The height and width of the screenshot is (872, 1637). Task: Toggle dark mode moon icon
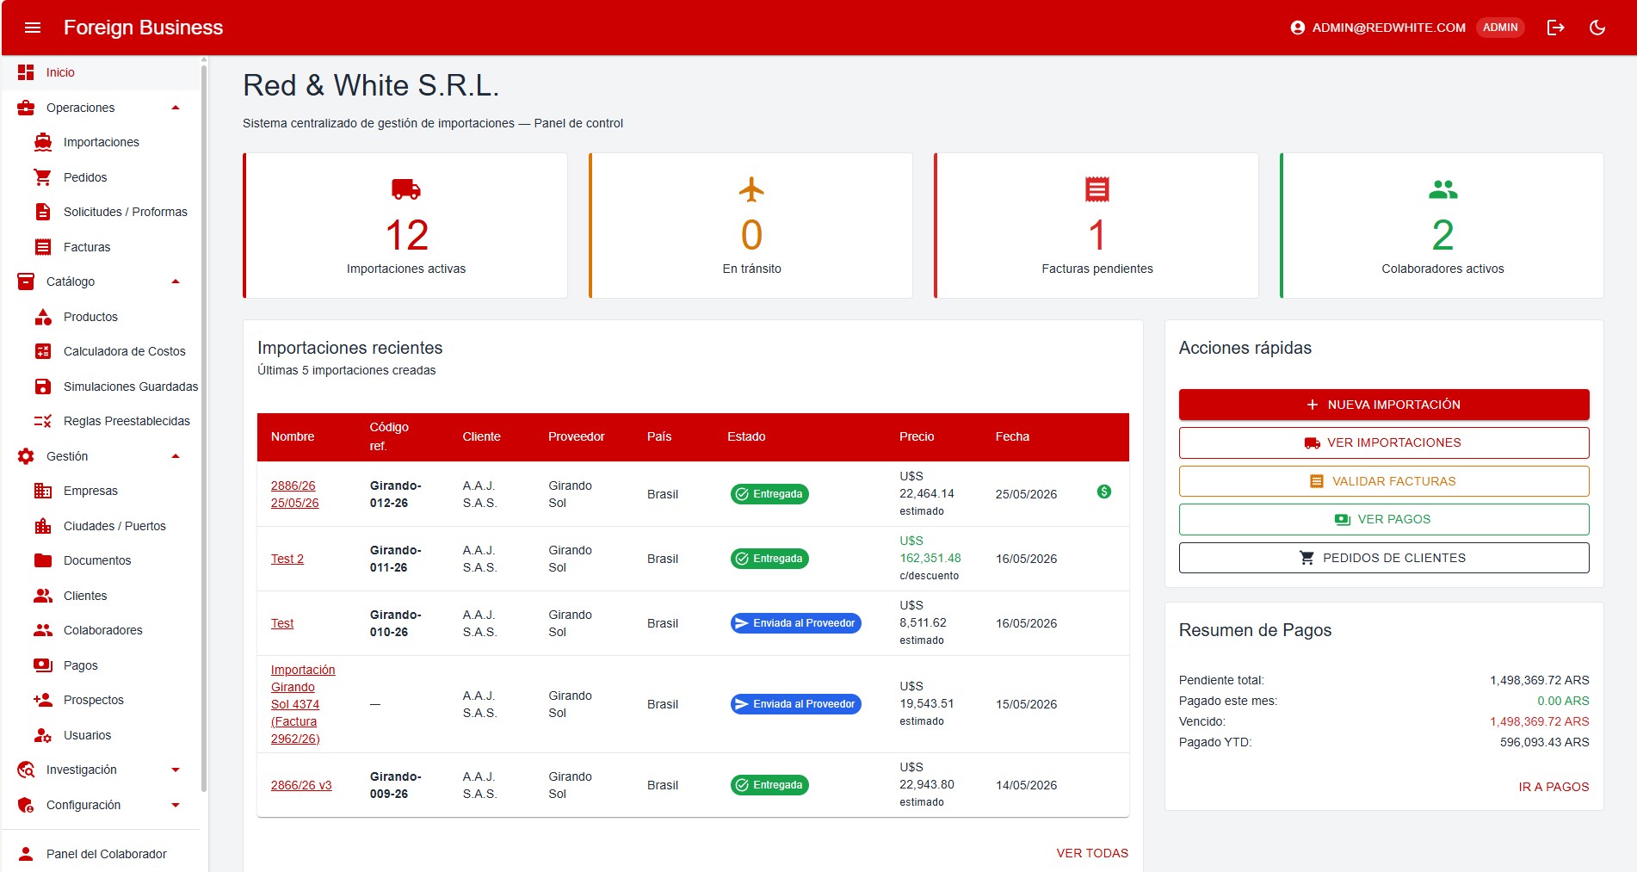tap(1597, 28)
